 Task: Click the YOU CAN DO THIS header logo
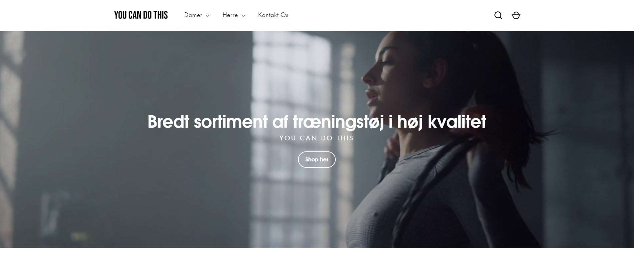coord(141,15)
